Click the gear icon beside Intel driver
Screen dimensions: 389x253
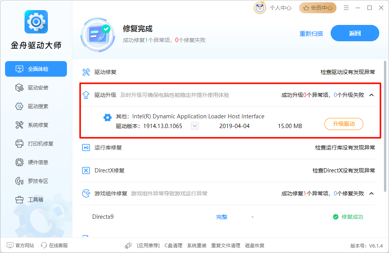pos(107,118)
